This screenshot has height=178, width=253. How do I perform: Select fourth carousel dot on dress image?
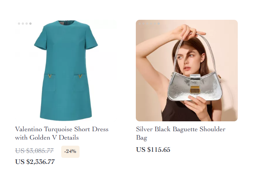click(30, 24)
